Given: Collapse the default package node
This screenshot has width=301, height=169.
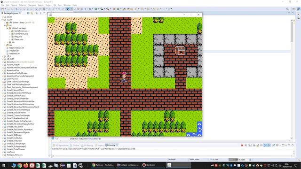Looking at the screenshot, I should pyautogui.click(x=8, y=28).
